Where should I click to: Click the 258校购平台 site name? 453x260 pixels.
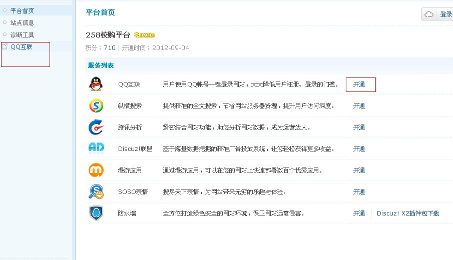(x=108, y=35)
